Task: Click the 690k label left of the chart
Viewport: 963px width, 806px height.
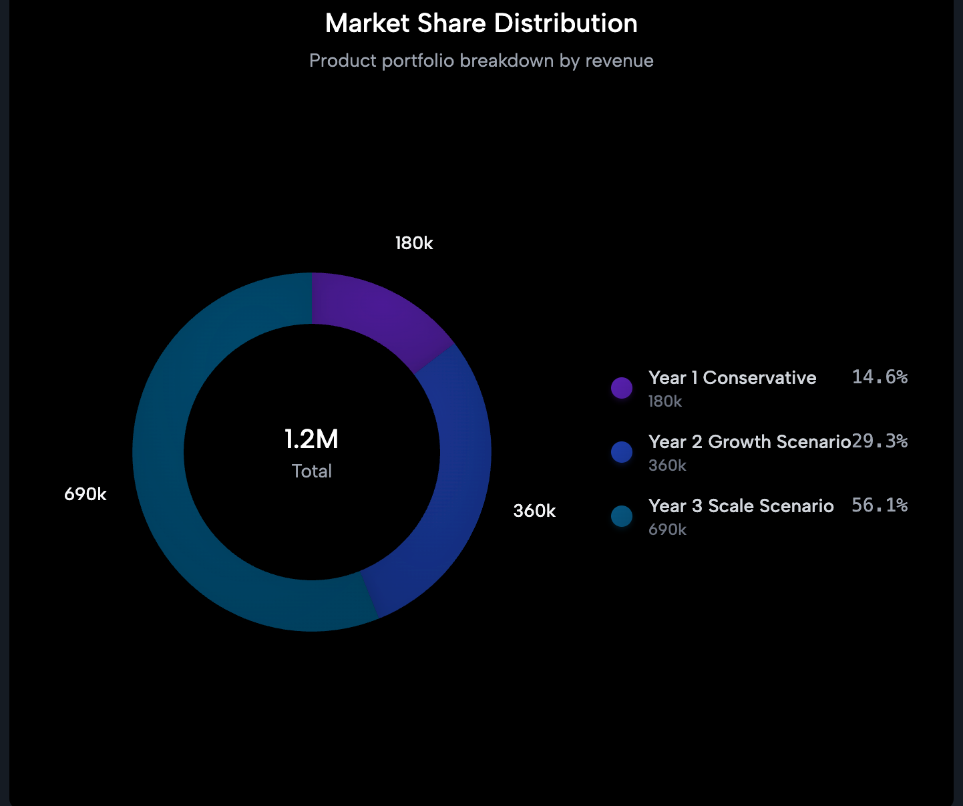Action: point(85,495)
